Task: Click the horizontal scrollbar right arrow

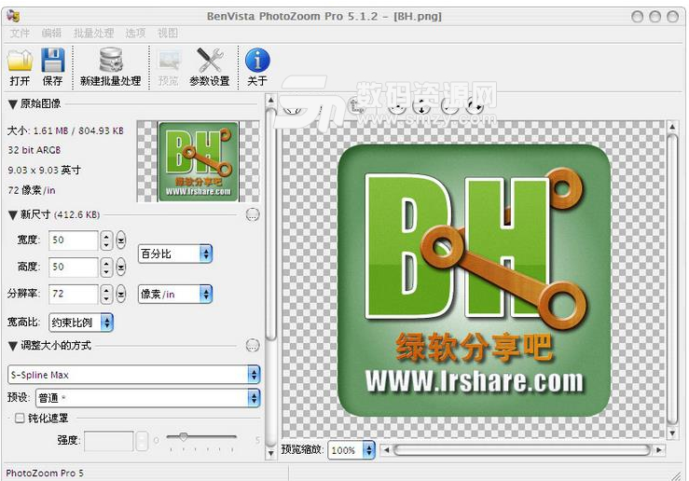Action: tap(658, 450)
